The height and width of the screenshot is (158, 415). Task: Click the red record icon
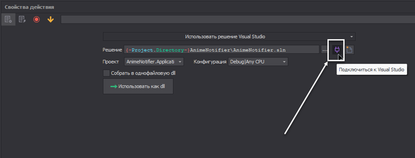click(37, 19)
